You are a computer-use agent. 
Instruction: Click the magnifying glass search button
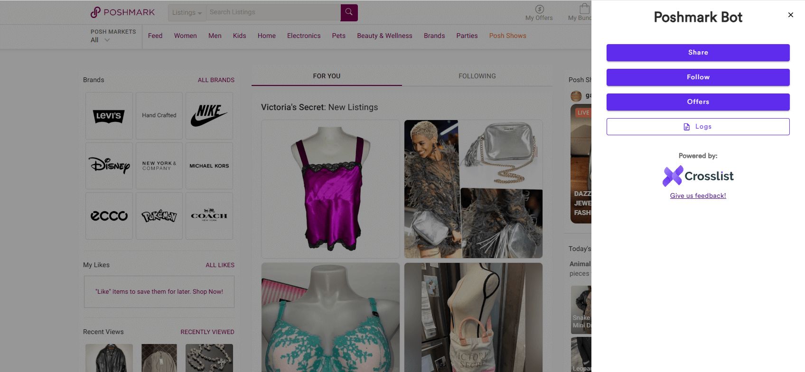click(x=349, y=12)
